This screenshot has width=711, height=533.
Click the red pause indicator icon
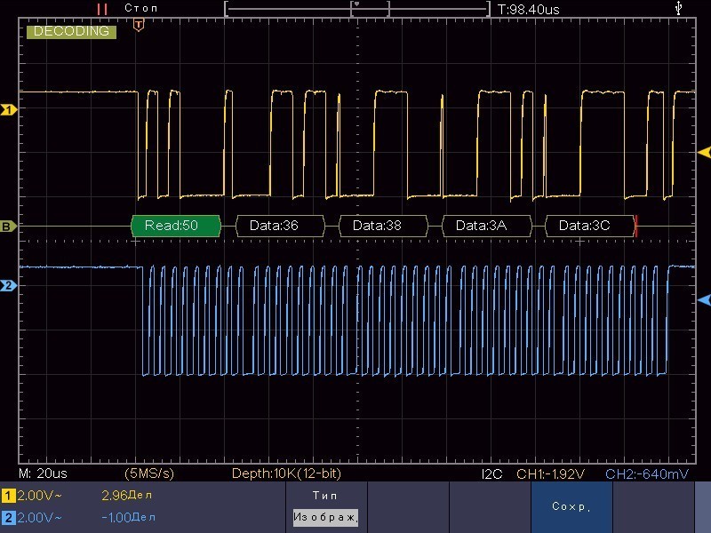[102, 9]
